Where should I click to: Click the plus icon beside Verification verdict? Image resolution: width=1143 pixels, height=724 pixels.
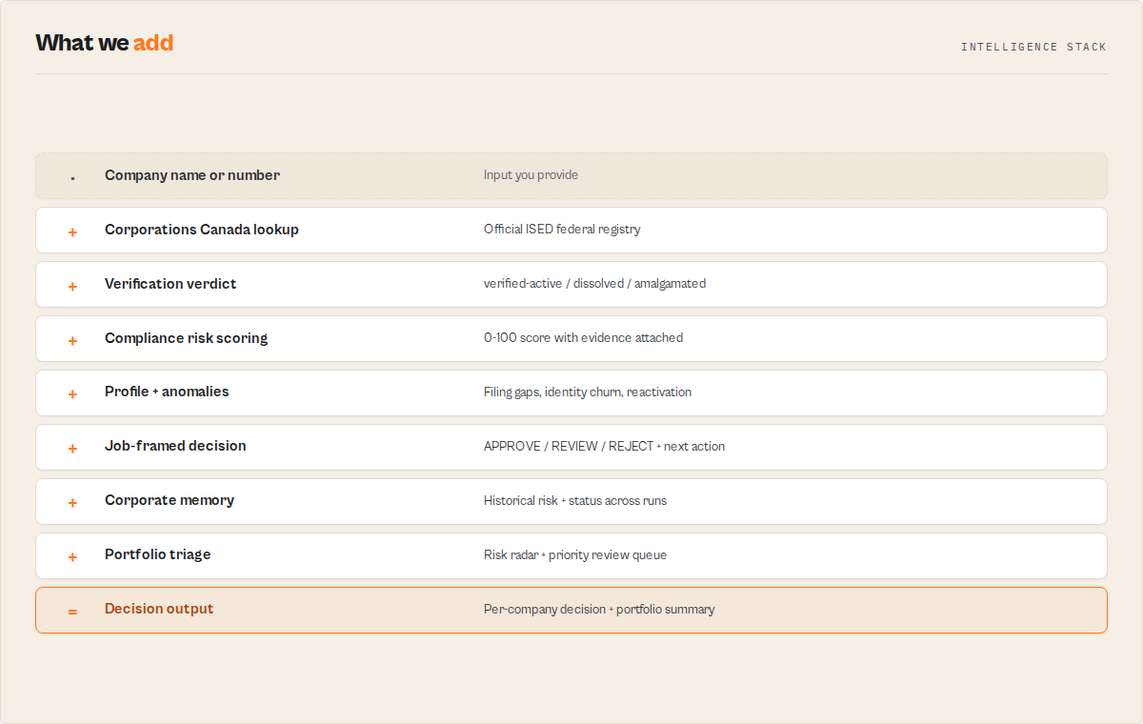(x=72, y=286)
